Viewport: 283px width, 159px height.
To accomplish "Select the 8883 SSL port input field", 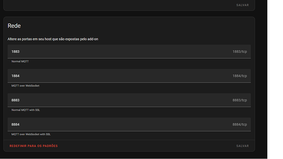I will coord(129,100).
